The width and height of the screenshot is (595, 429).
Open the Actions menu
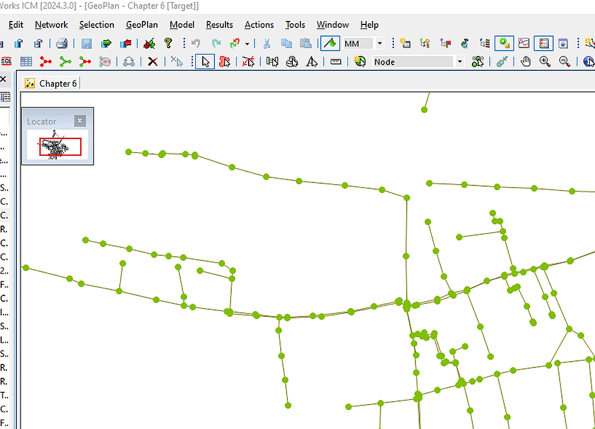click(259, 24)
